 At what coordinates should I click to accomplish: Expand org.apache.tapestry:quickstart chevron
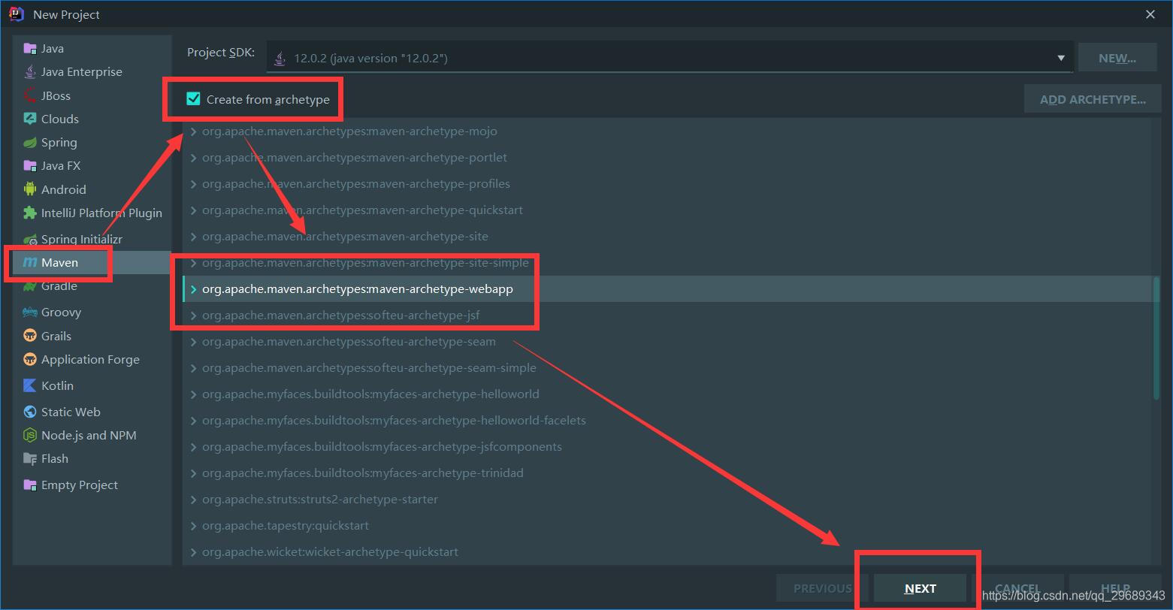194,526
